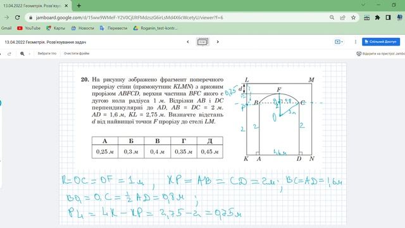Screen dimensions: 405x228
Task: Open the Gmail bookmark
Action: coord(6,28)
